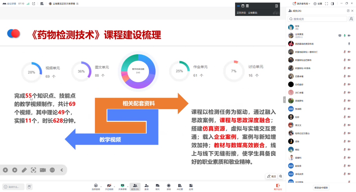Screen dimensions: 356x192
Task: Toggle the sidebar layout icon near 设置
Action: tap(332, 4)
